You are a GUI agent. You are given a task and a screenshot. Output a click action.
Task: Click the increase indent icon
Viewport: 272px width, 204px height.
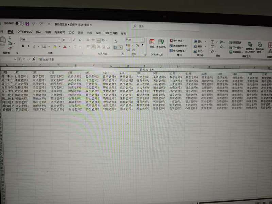pyautogui.click(x=108, y=47)
